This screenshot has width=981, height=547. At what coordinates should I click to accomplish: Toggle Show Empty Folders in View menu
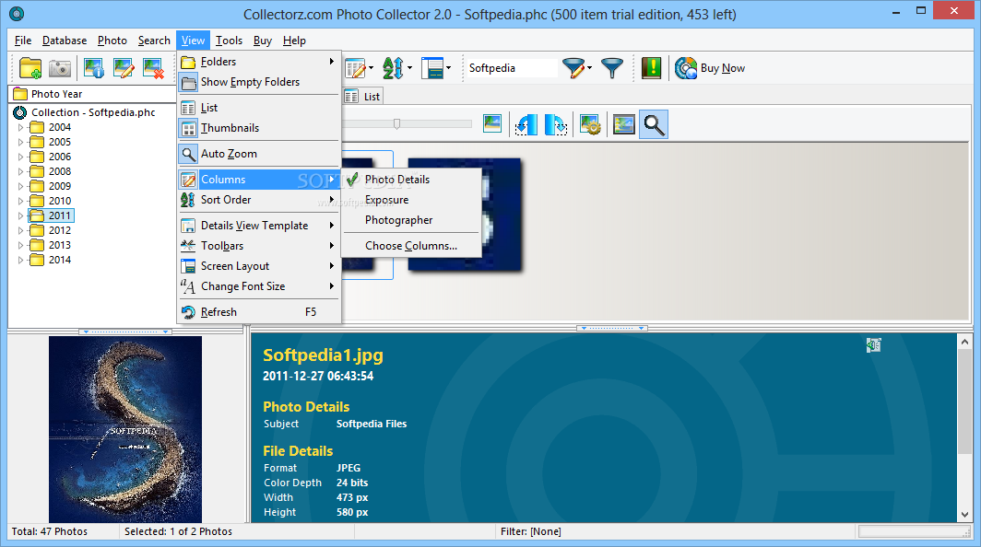coord(259,82)
